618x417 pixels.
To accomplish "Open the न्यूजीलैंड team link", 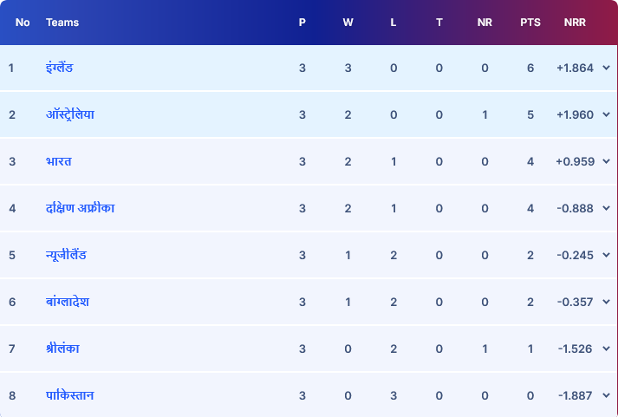I will click(66, 255).
